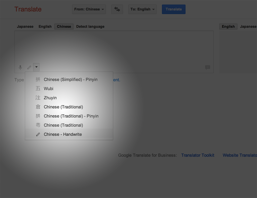Open the Translator Toolkit link

point(198,155)
